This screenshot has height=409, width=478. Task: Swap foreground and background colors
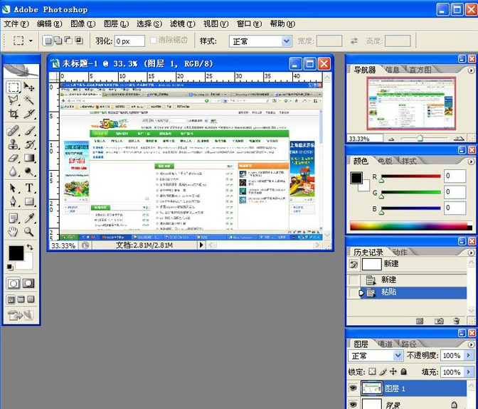pos(30,247)
